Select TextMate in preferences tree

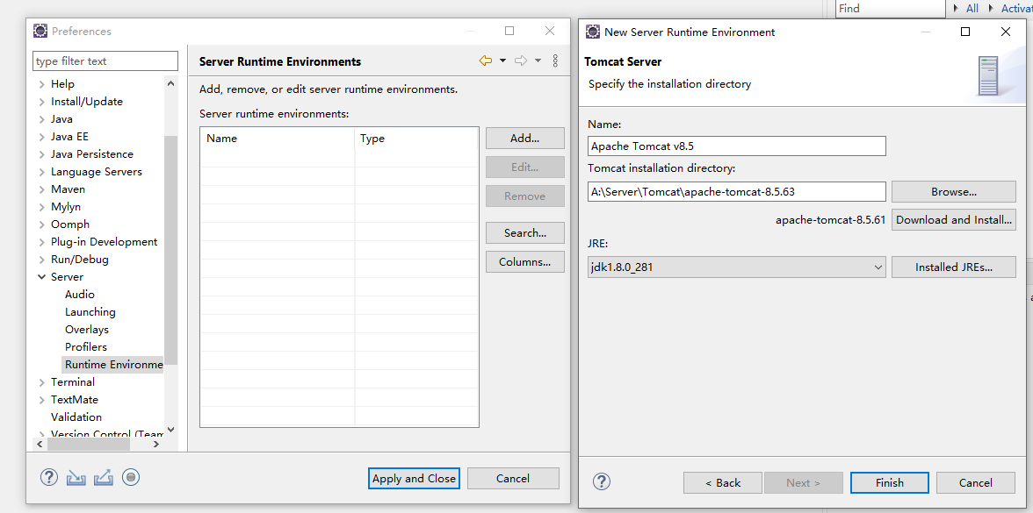click(x=75, y=399)
